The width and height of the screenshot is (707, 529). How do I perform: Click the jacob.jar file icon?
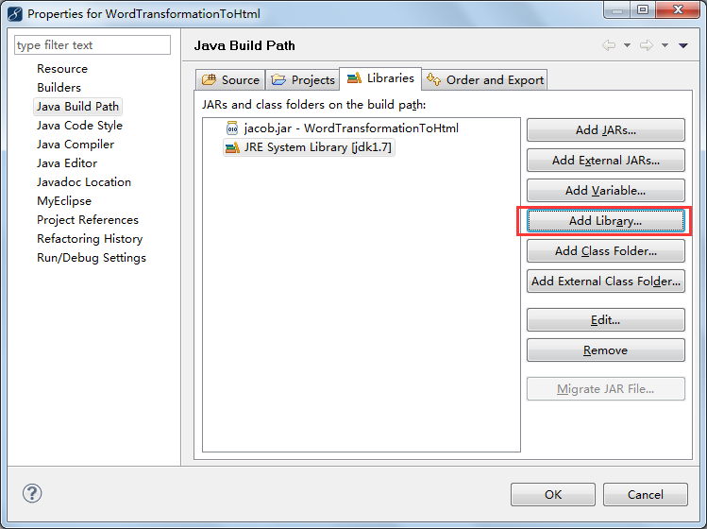coord(232,128)
